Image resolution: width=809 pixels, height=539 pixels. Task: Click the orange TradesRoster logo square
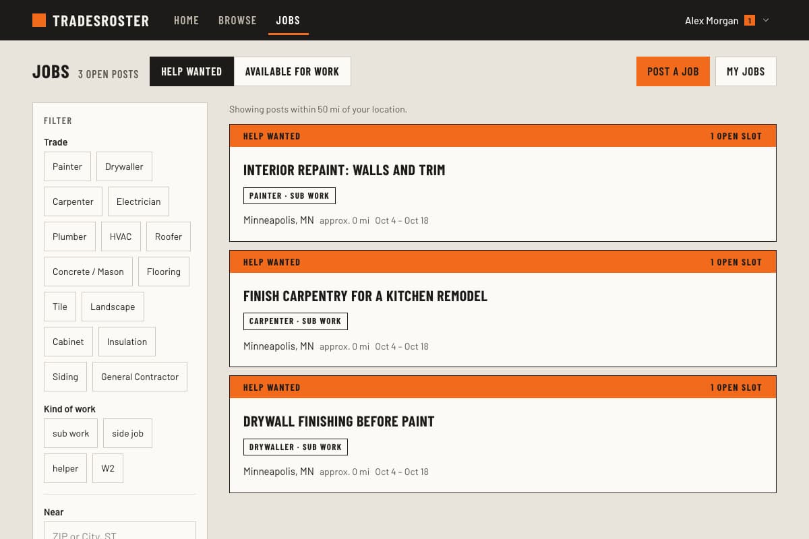[x=39, y=20]
